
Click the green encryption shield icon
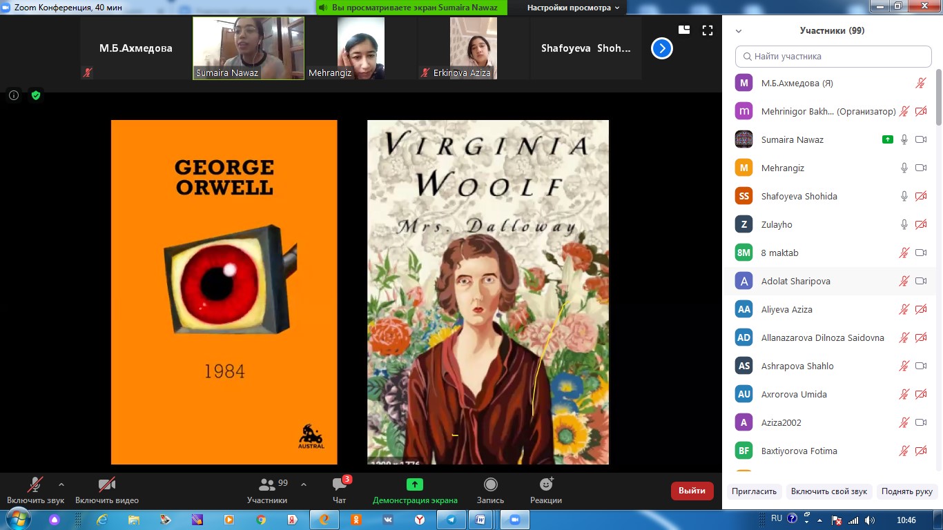click(36, 95)
